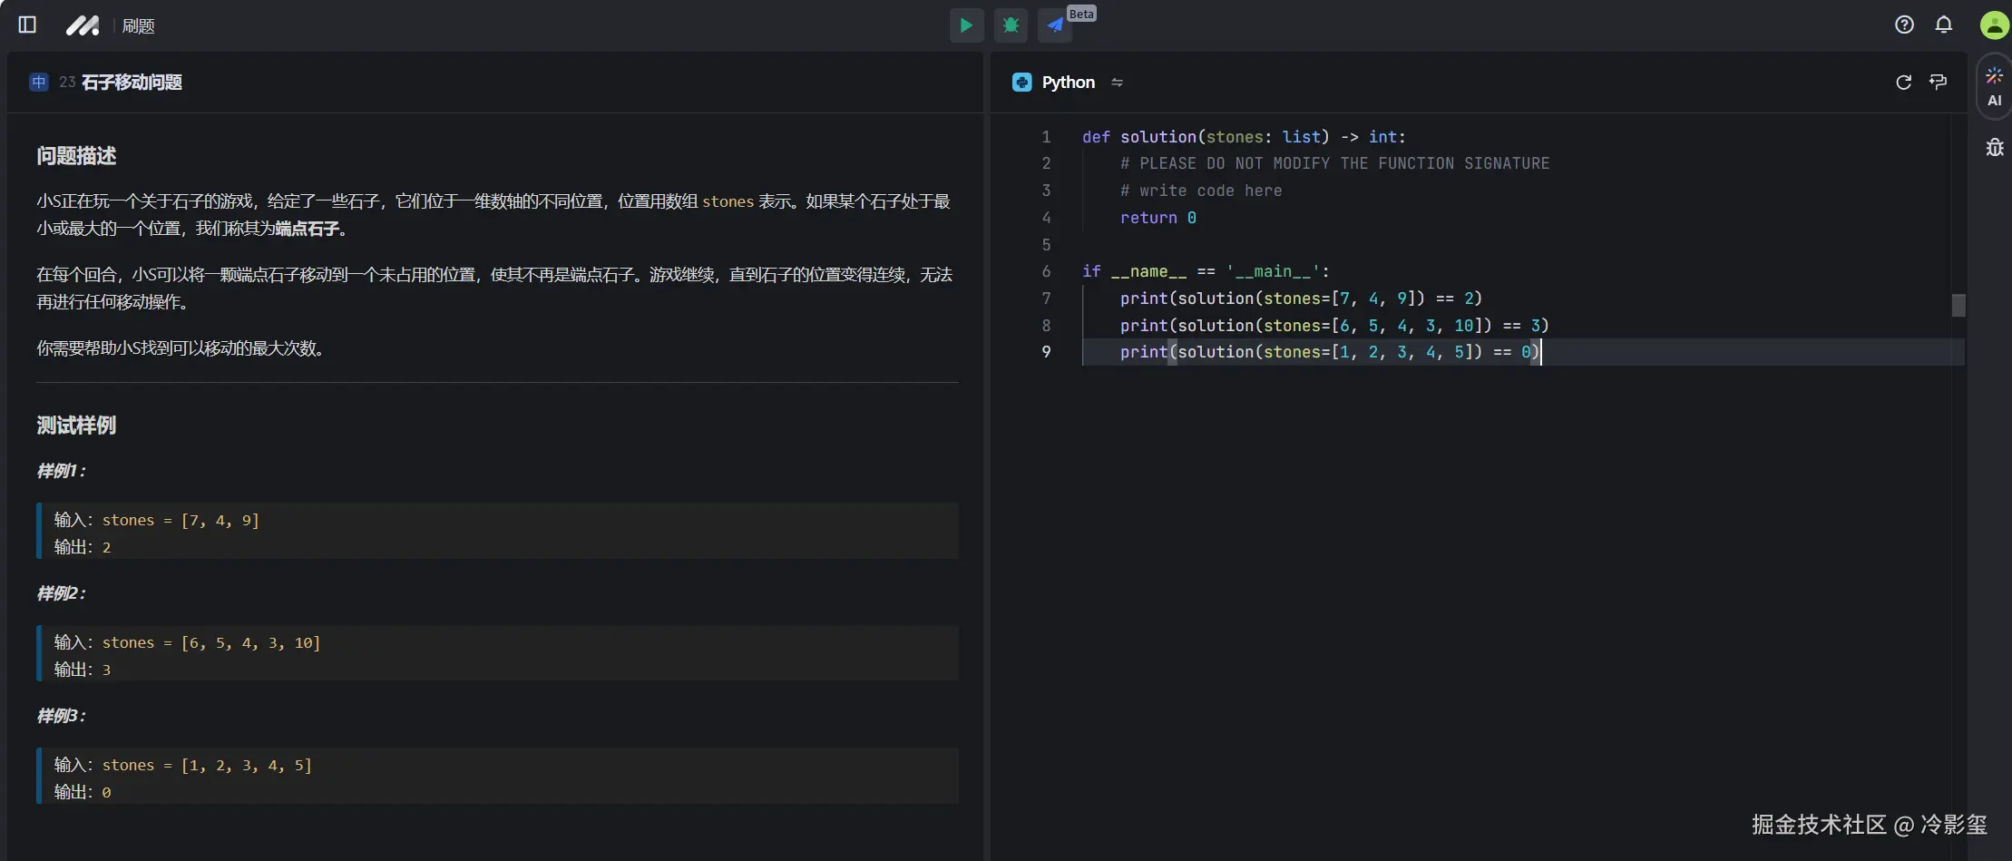This screenshot has height=861, width=2012.
Task: Click sample 3 output line 输出: 0
Action: tap(83, 792)
